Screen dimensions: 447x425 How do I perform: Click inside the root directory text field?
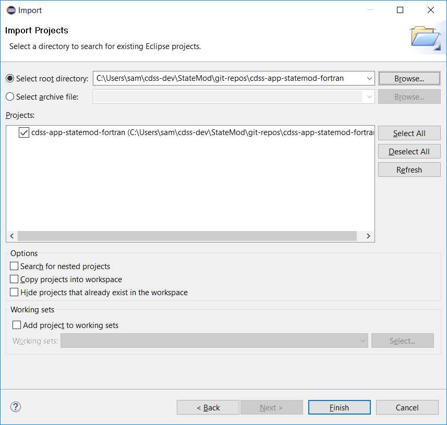coord(229,78)
